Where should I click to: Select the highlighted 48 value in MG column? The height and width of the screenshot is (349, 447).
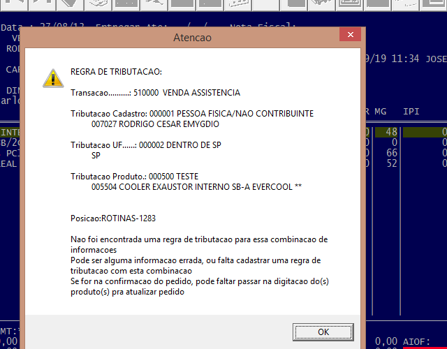click(391, 132)
